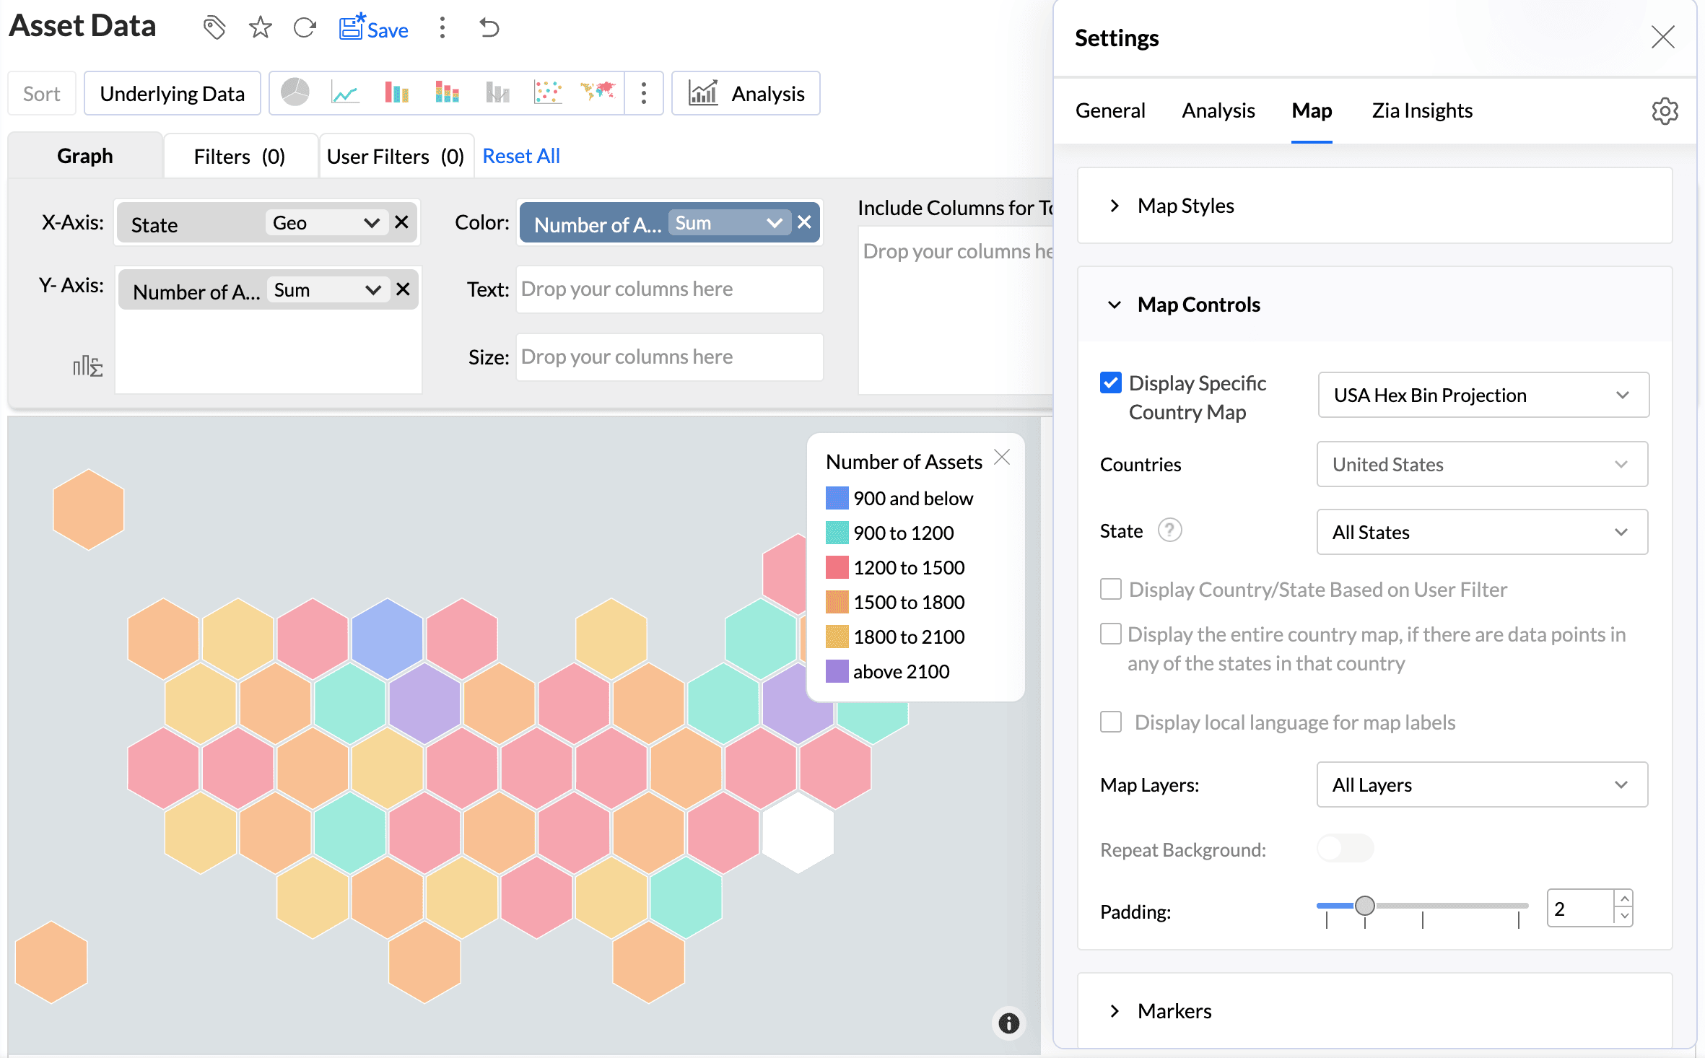1705x1058 pixels.
Task: Click the 900 to 1200 legend swatch
Action: (837, 533)
